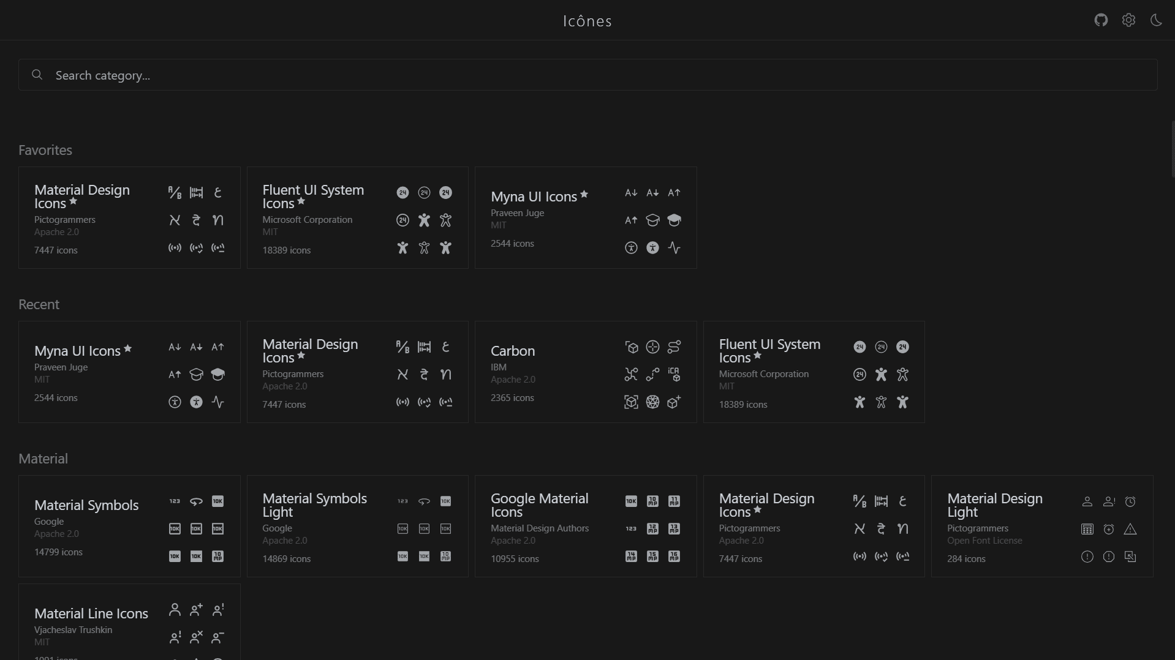Open Material Design Icons card under Recent

pyautogui.click(x=358, y=372)
